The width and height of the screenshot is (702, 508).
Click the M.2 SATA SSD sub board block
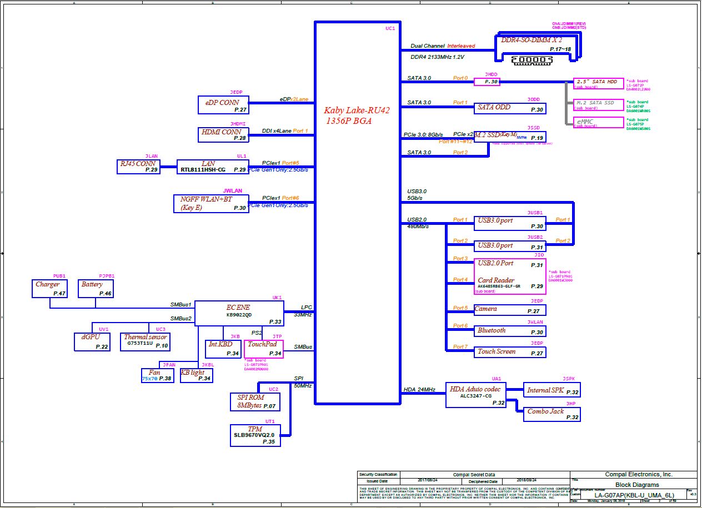click(598, 105)
